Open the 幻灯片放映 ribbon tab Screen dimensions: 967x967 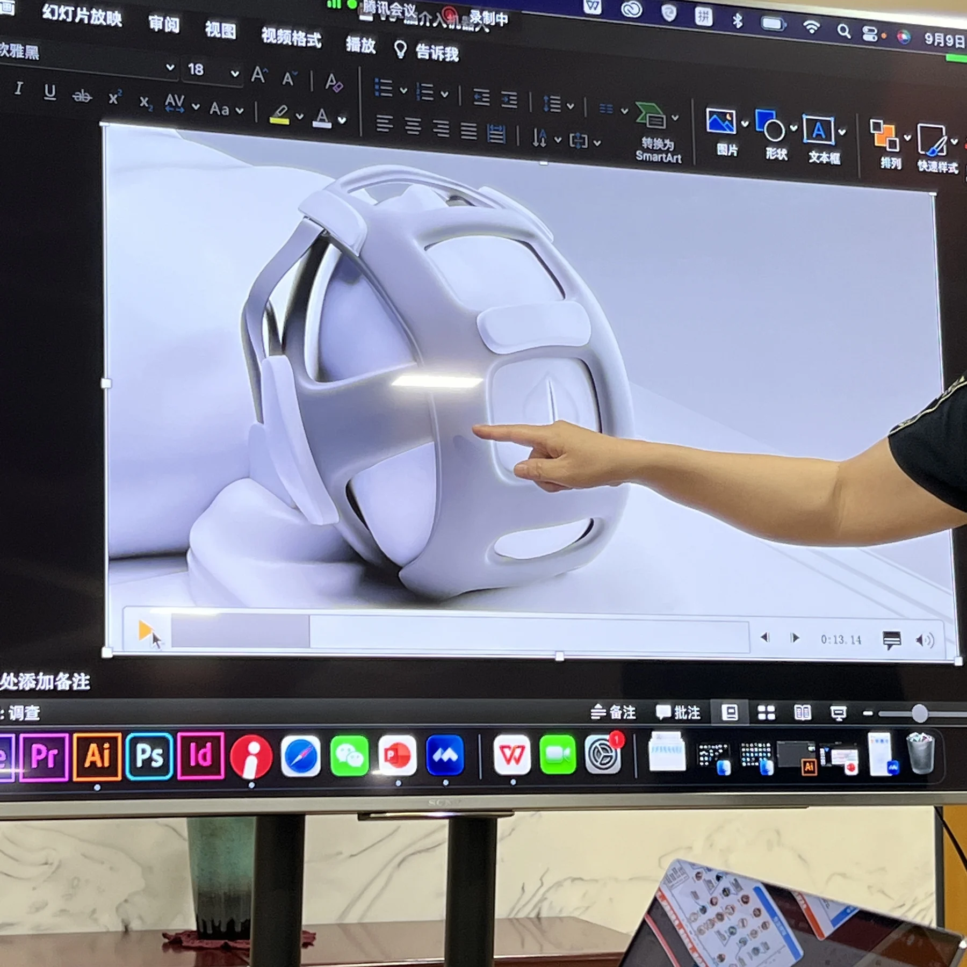point(82,15)
